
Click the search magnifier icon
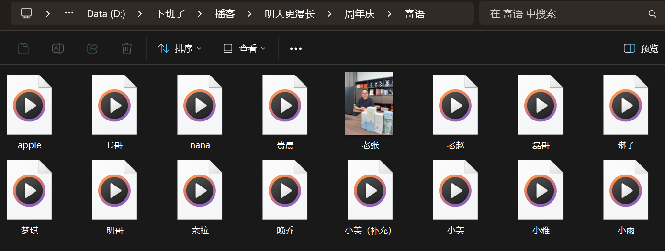[652, 14]
